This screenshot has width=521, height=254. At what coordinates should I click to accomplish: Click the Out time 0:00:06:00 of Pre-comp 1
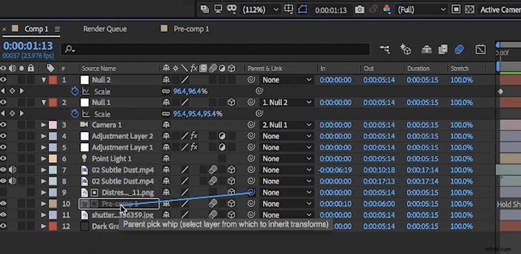pyautogui.click(x=379, y=204)
